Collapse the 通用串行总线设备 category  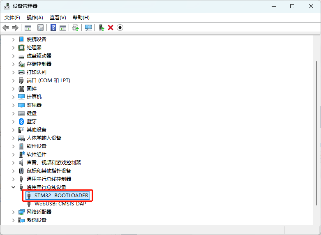pyautogui.click(x=13, y=187)
